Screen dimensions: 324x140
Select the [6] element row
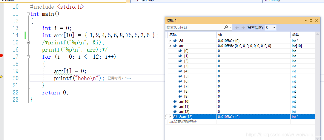pyautogui.click(x=240, y=81)
